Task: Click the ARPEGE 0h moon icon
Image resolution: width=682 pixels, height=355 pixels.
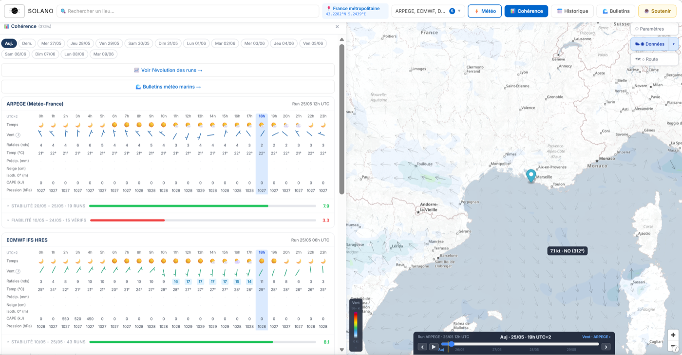Action: coord(41,125)
